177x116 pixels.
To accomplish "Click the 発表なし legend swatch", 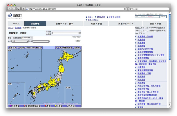I will 68,106.
